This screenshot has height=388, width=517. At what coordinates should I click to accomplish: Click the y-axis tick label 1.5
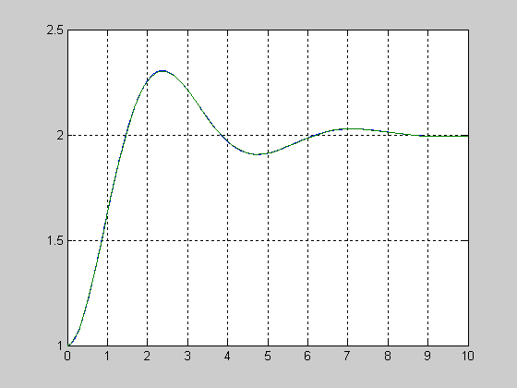tap(54, 240)
